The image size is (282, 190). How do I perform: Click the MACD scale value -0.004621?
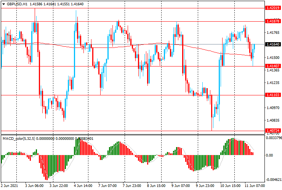273,180
